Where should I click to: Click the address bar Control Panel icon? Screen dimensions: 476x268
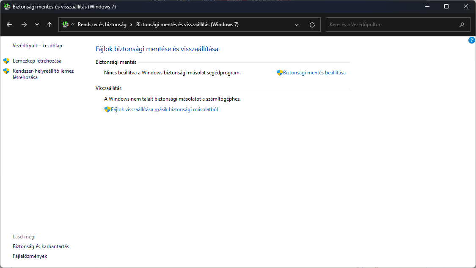(x=66, y=25)
